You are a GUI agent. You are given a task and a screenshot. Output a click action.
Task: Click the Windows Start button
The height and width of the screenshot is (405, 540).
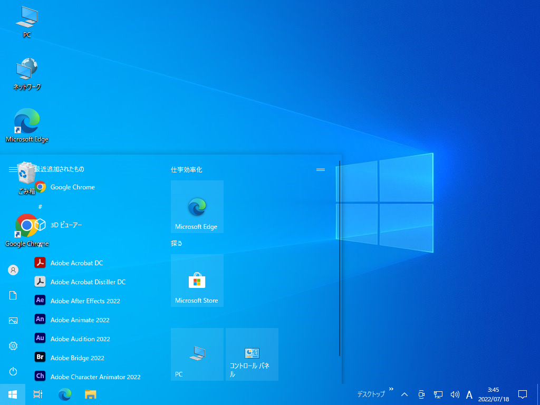click(x=13, y=394)
